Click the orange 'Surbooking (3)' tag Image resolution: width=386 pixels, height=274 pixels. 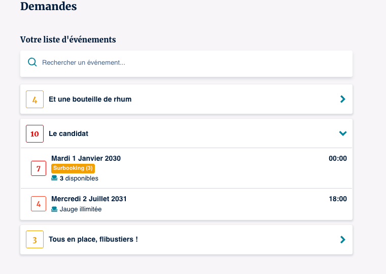73,168
